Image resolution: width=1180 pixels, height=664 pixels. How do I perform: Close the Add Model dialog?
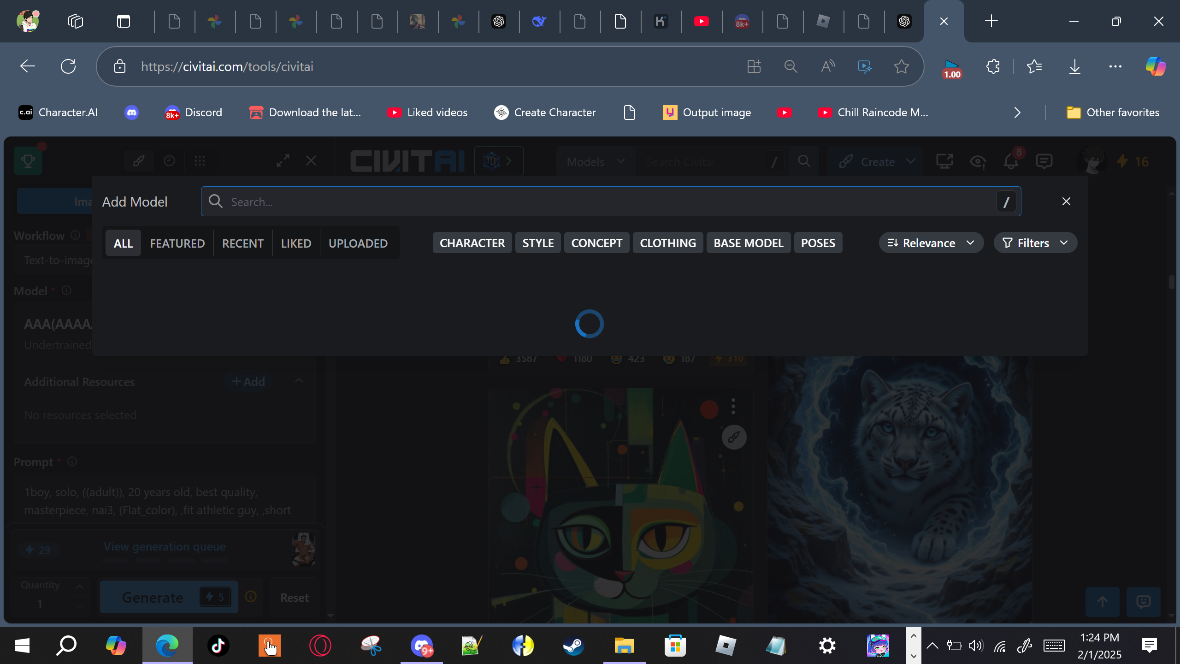click(1066, 202)
